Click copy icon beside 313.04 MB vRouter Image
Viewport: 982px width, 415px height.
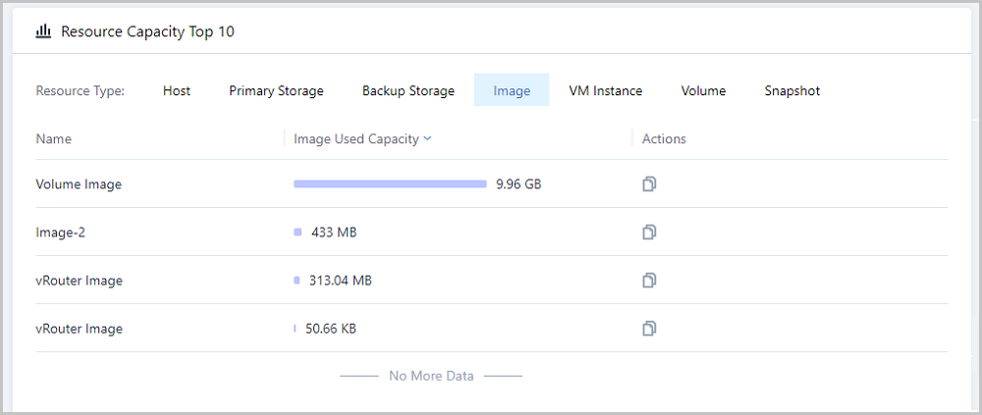pyautogui.click(x=649, y=281)
